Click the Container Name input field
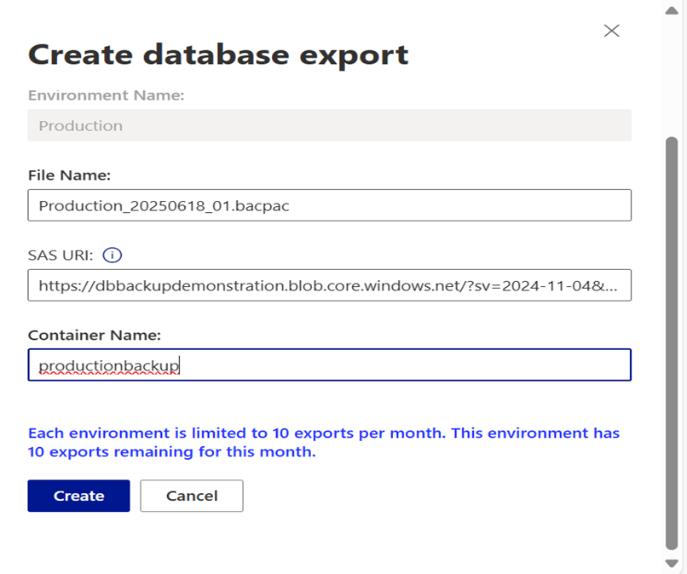 330,365
